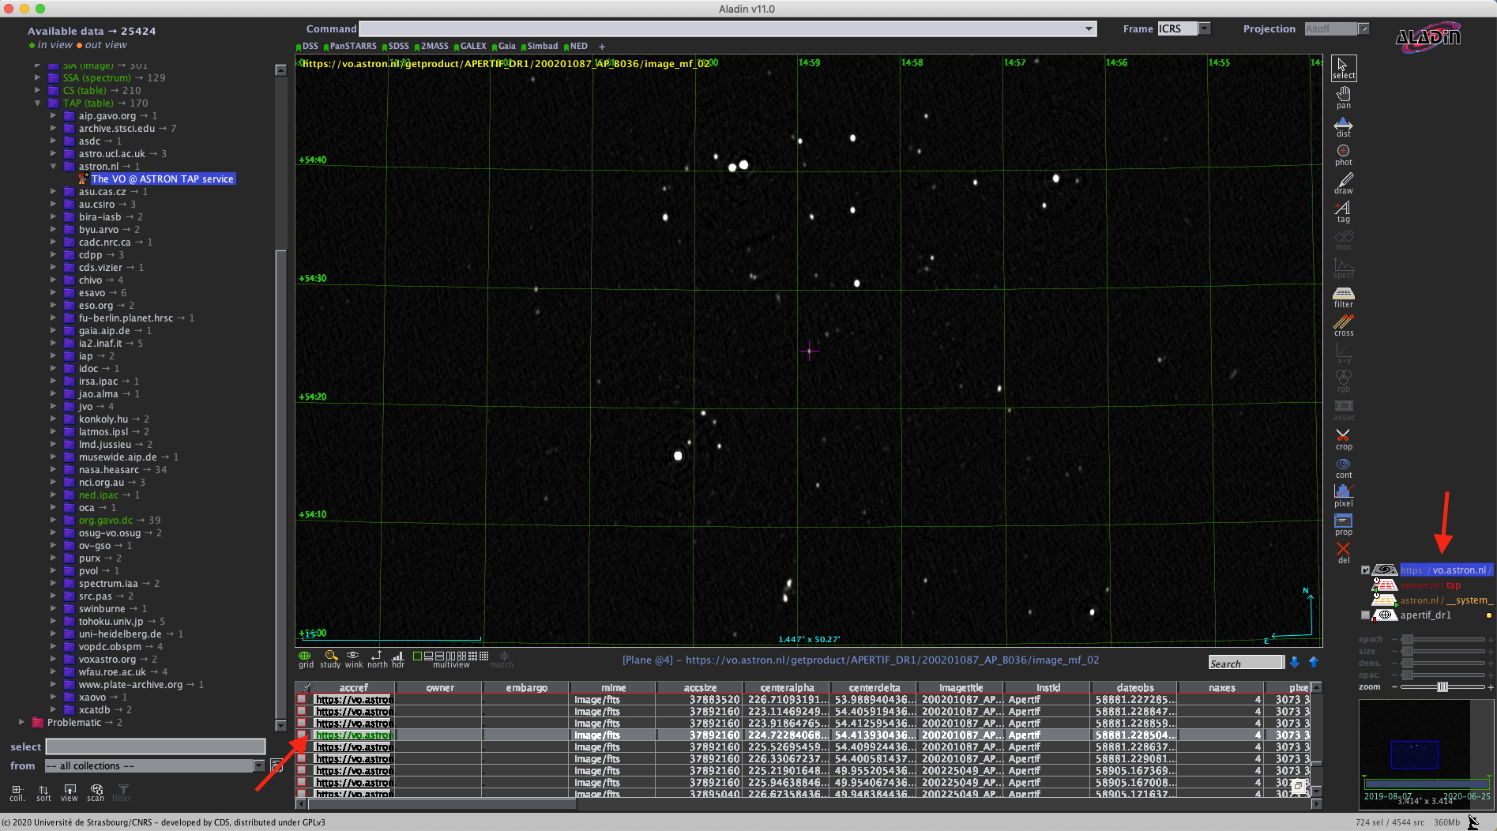1497x831 pixels.
Task: Select the phot photometry tool
Action: [1343, 155]
